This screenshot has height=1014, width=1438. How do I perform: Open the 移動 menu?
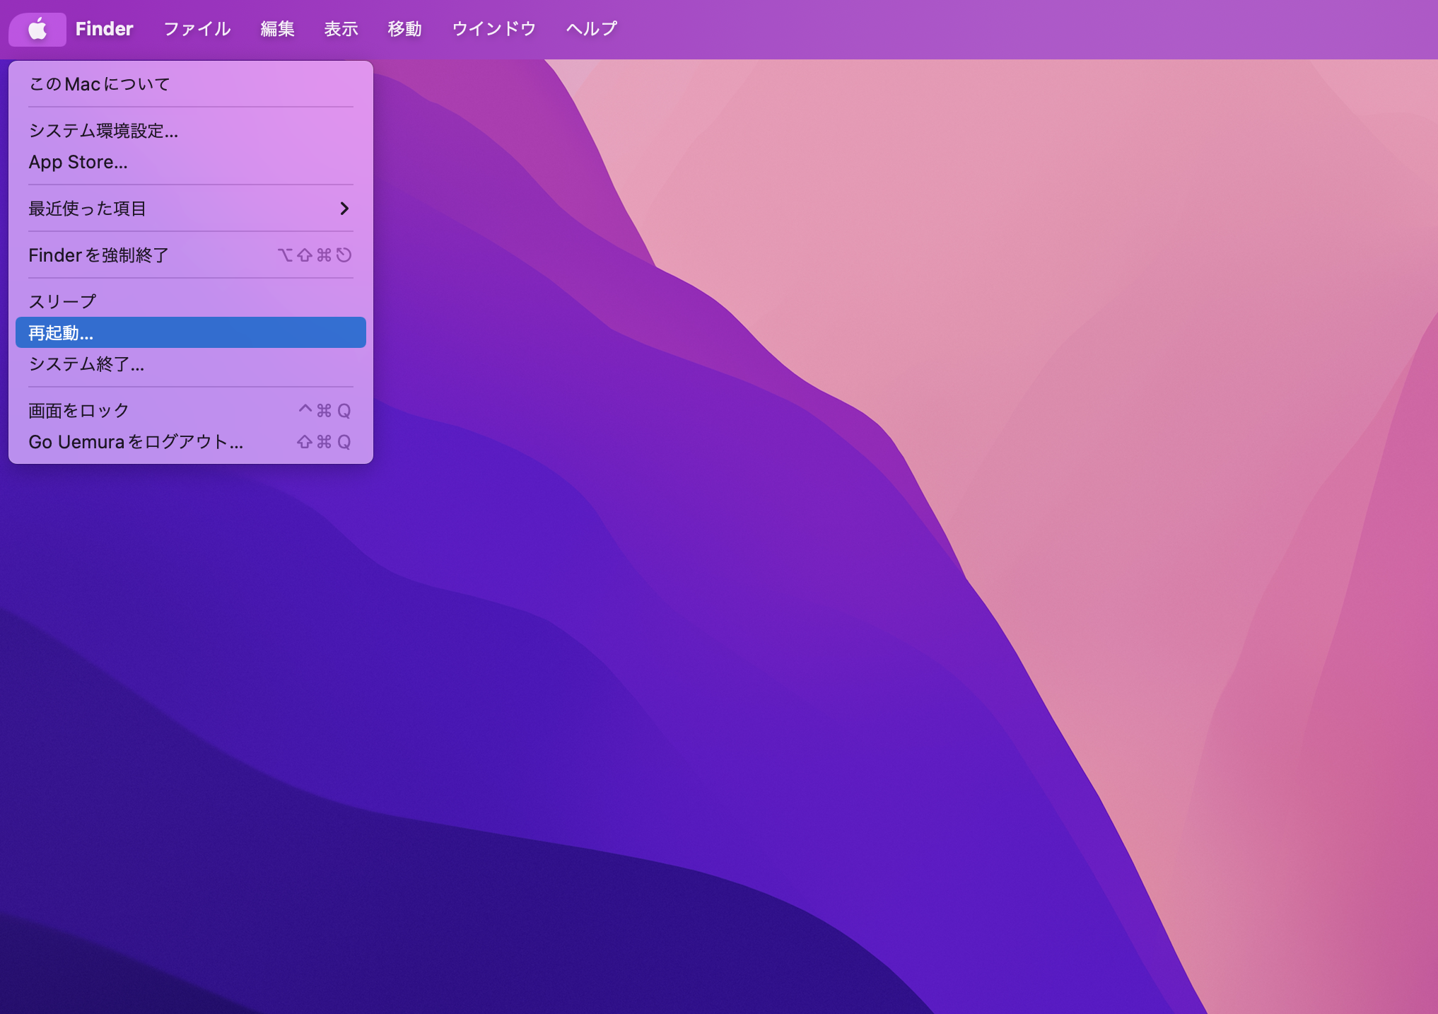click(404, 29)
